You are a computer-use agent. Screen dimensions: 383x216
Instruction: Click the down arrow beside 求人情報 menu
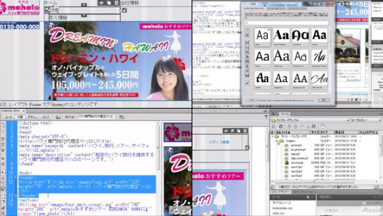pyautogui.click(x=84, y=16)
